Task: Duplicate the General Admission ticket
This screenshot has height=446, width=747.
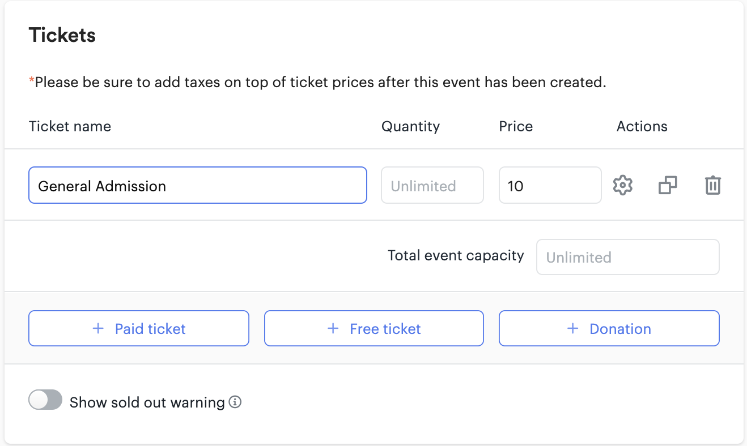Action: click(x=668, y=185)
